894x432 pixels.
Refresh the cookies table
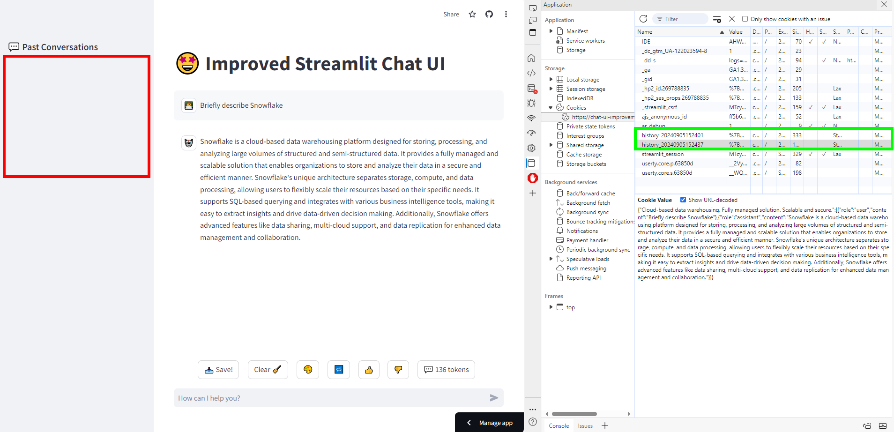[643, 19]
